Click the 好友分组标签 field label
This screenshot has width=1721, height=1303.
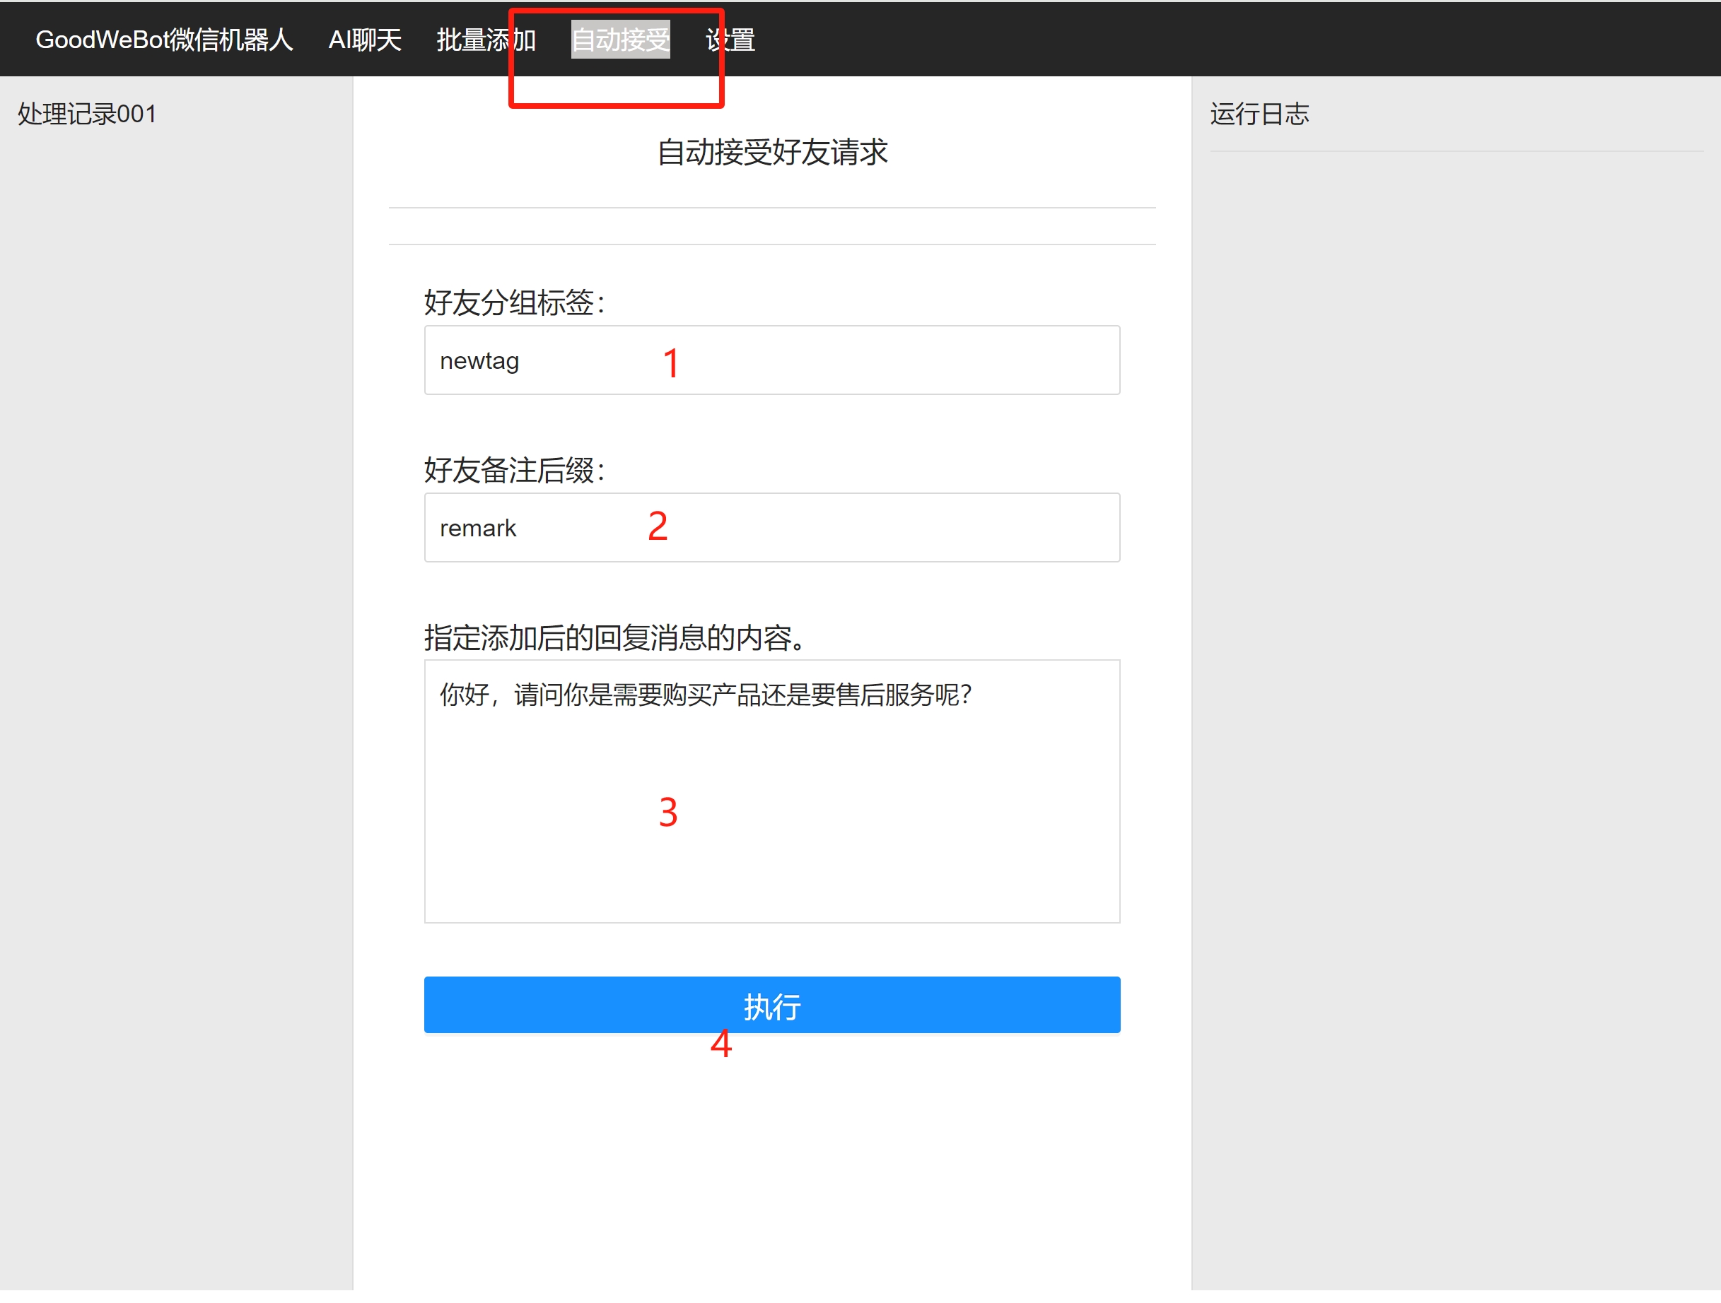[514, 302]
